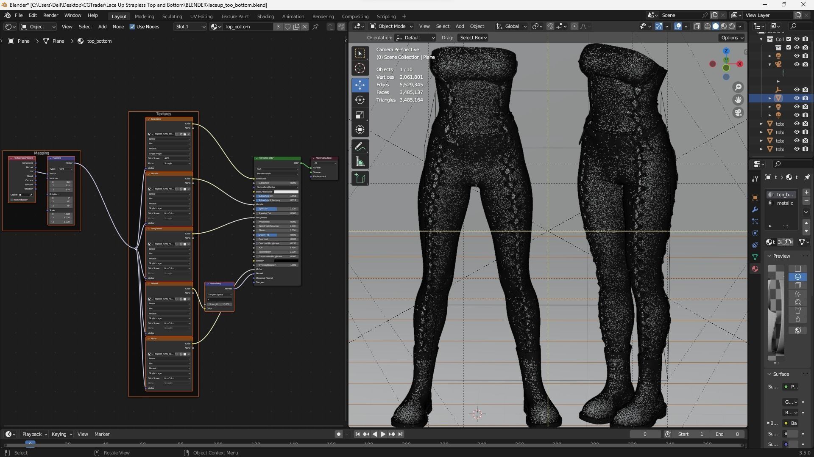This screenshot has height=457, width=814.
Task: Click the viewport pan hand gizmo
Action: pyautogui.click(x=738, y=100)
